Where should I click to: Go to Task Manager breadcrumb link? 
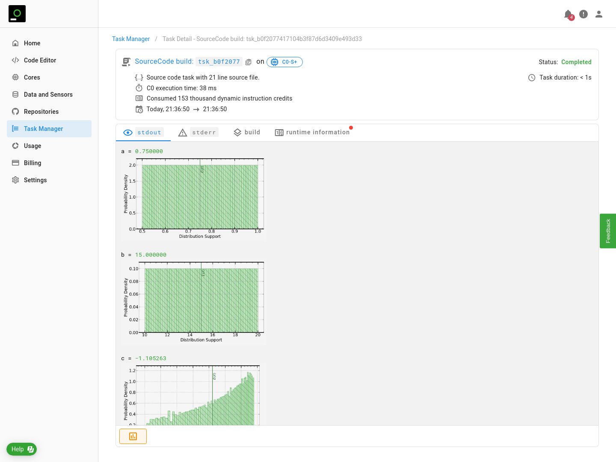[131, 39]
